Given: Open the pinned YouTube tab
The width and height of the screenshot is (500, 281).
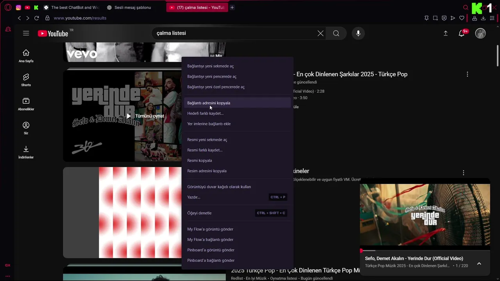Looking at the screenshot, I should [27, 7].
